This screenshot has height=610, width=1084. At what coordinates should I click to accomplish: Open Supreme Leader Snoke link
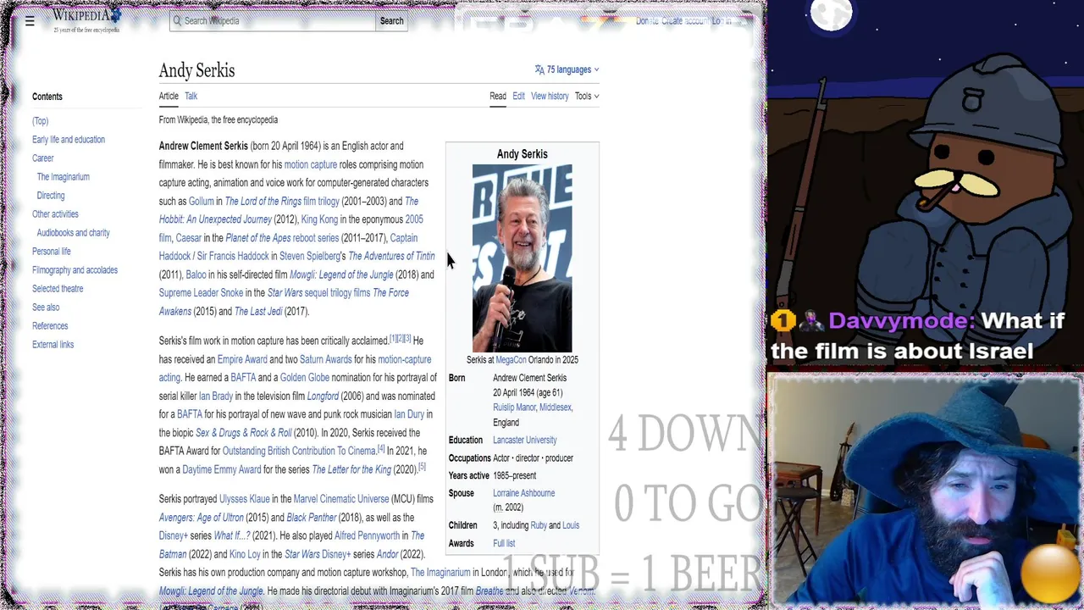(x=201, y=293)
